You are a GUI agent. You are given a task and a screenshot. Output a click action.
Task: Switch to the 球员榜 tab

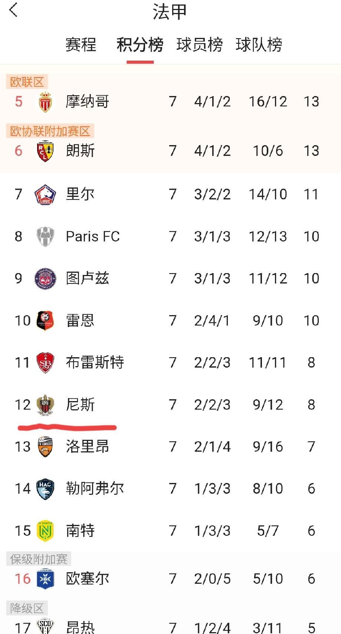coord(199,45)
